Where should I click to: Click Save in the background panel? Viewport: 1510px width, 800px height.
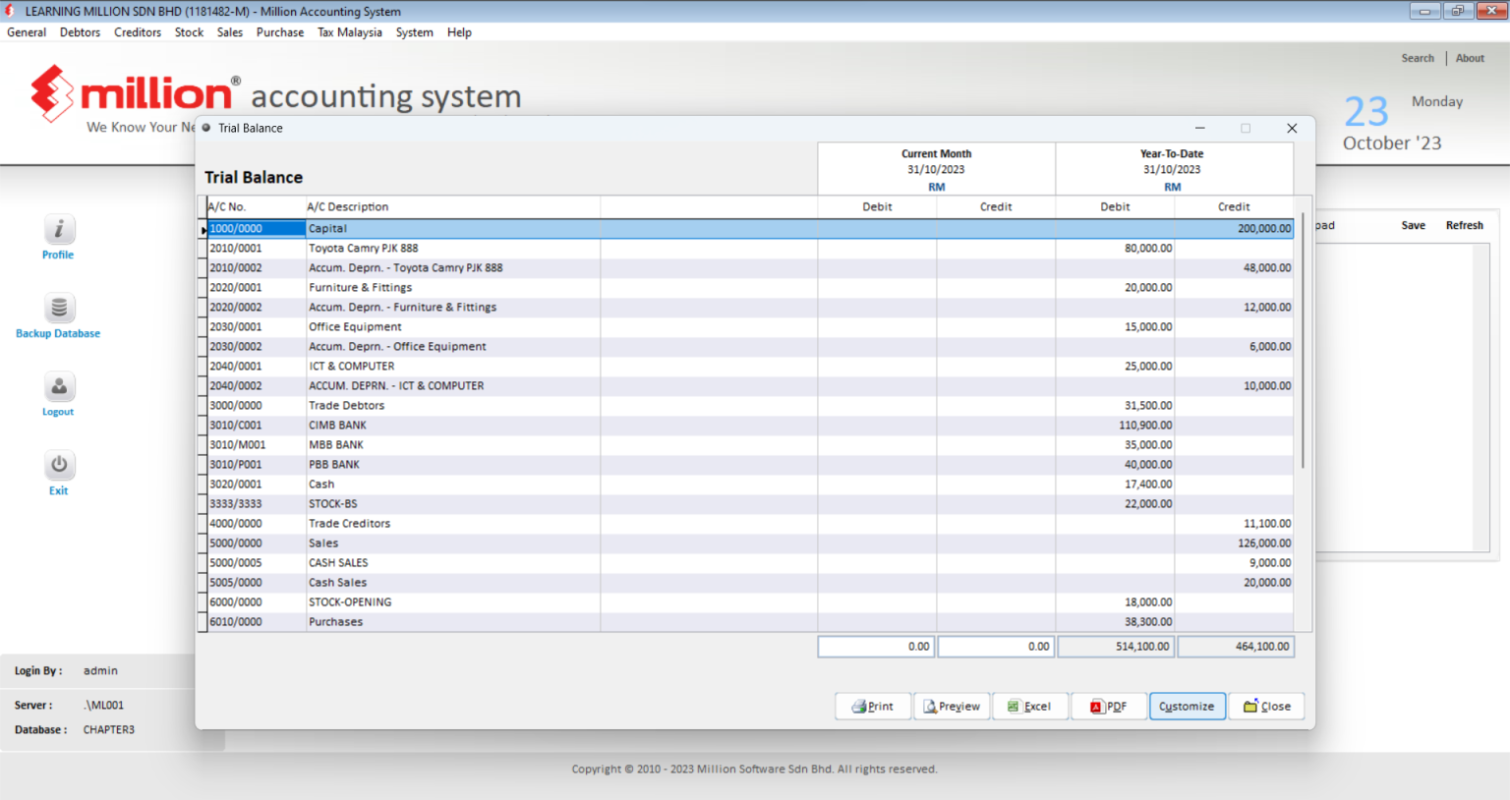1413,225
